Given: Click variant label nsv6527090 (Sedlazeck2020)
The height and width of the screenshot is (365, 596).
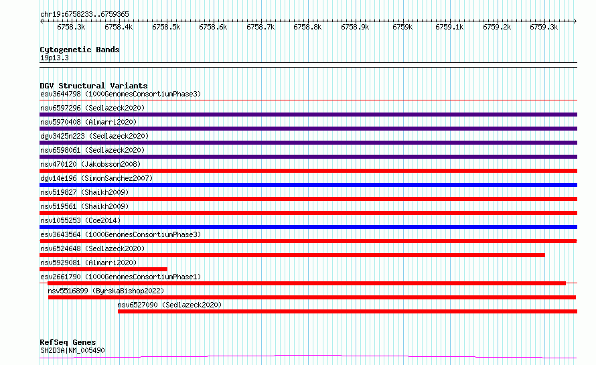Looking at the screenshot, I should pos(169,305).
